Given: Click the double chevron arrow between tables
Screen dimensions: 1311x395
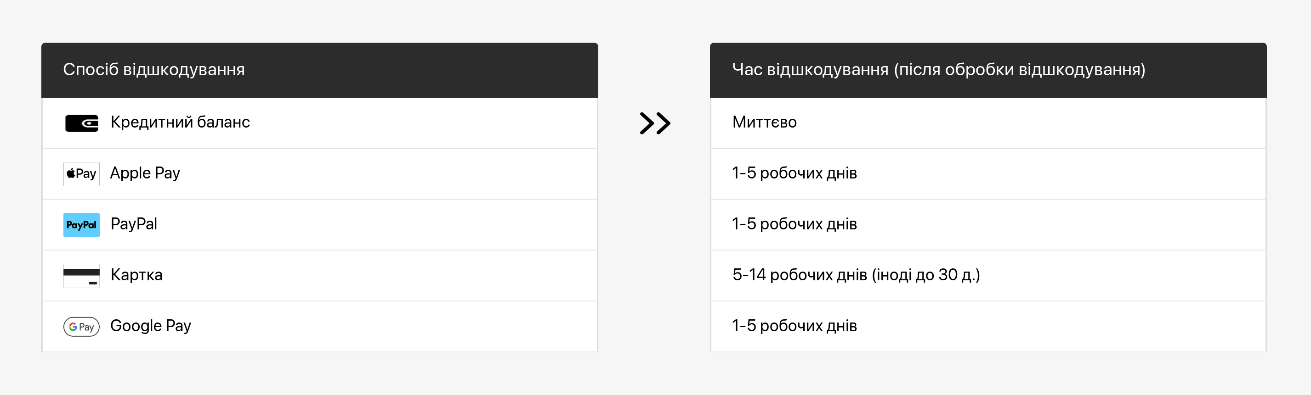Looking at the screenshot, I should click(x=655, y=123).
